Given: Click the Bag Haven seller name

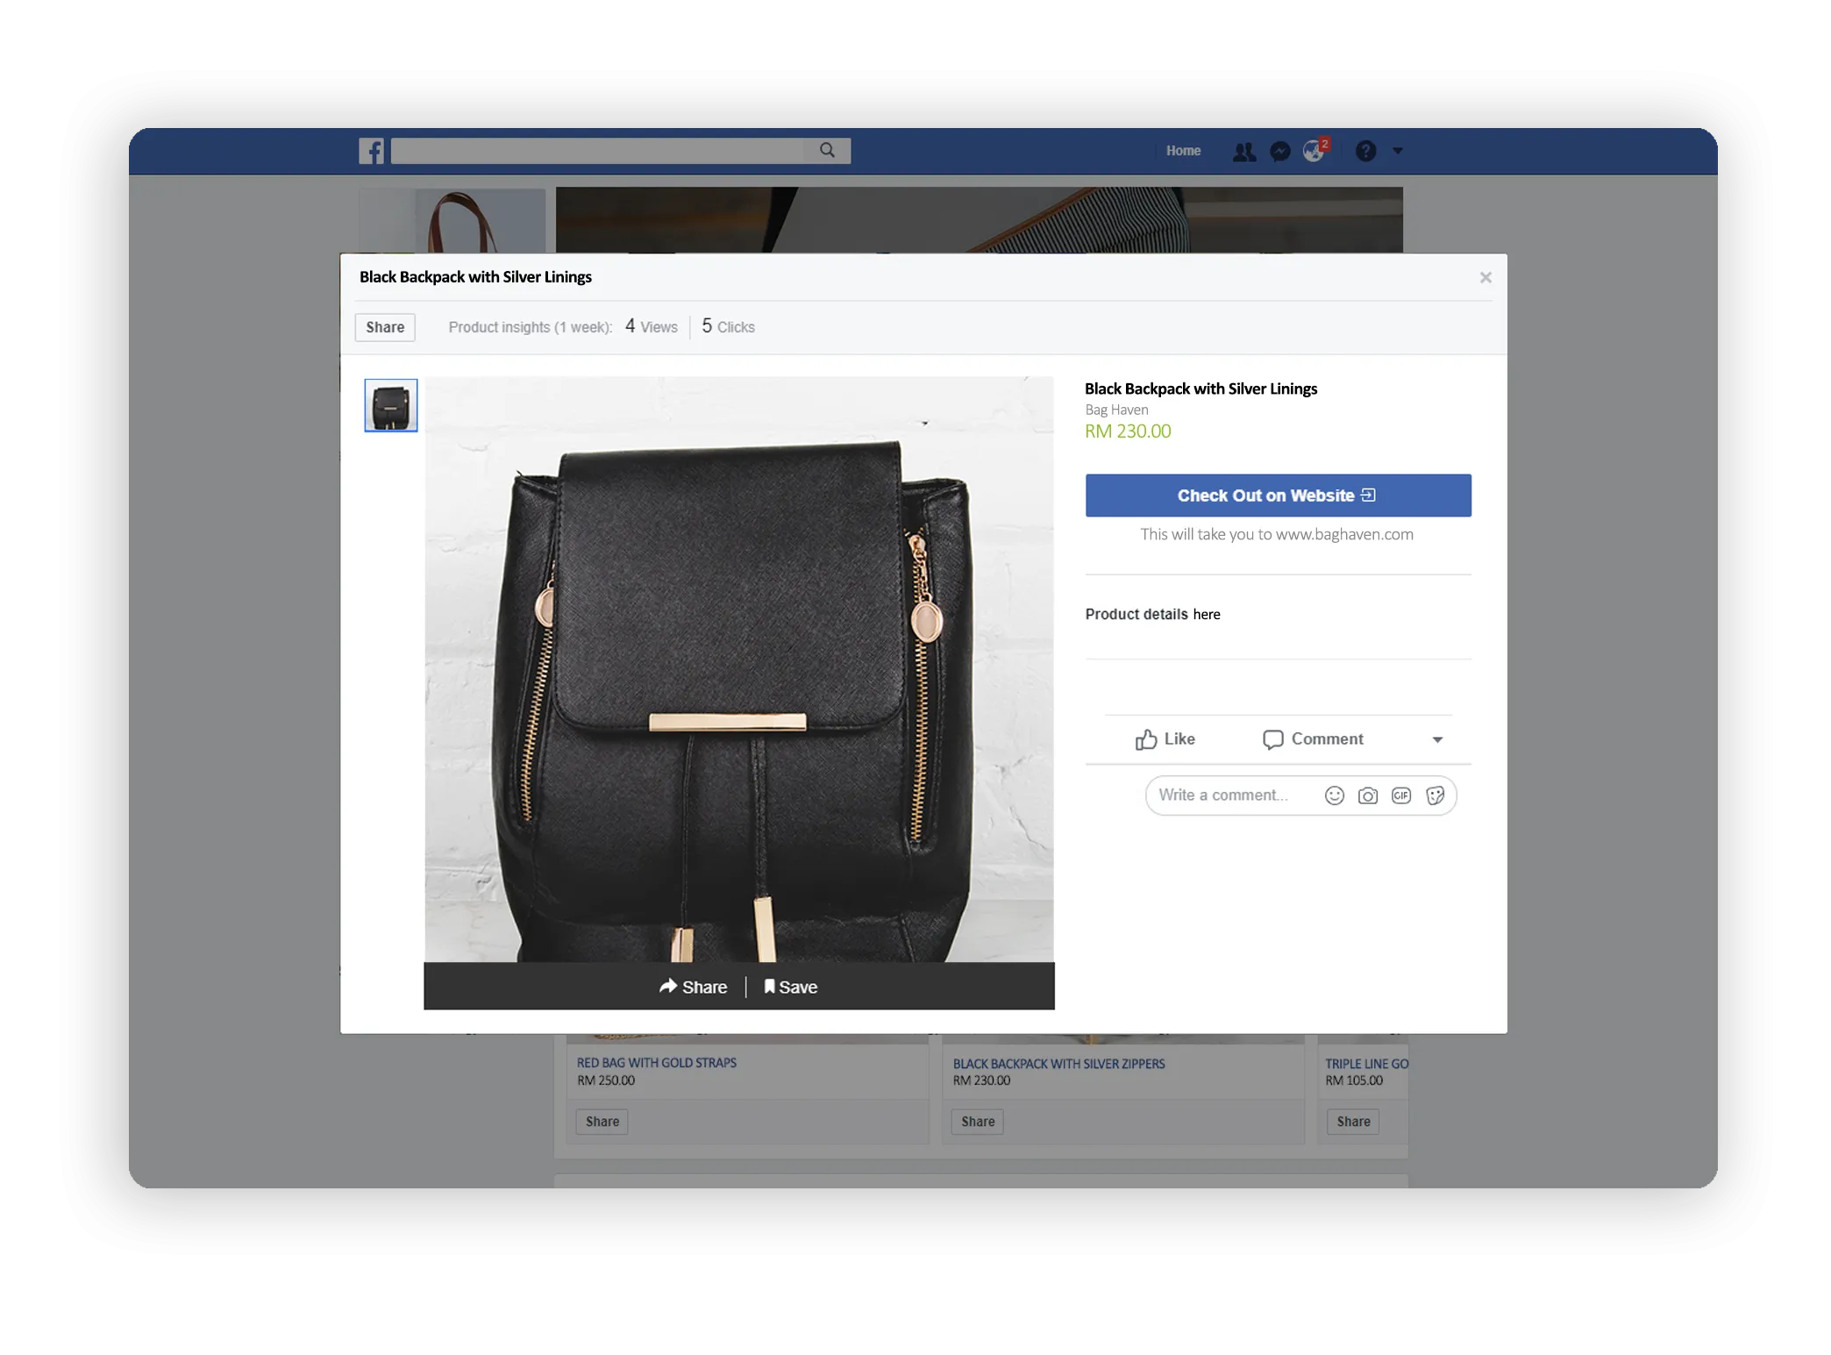Looking at the screenshot, I should click(x=1116, y=410).
